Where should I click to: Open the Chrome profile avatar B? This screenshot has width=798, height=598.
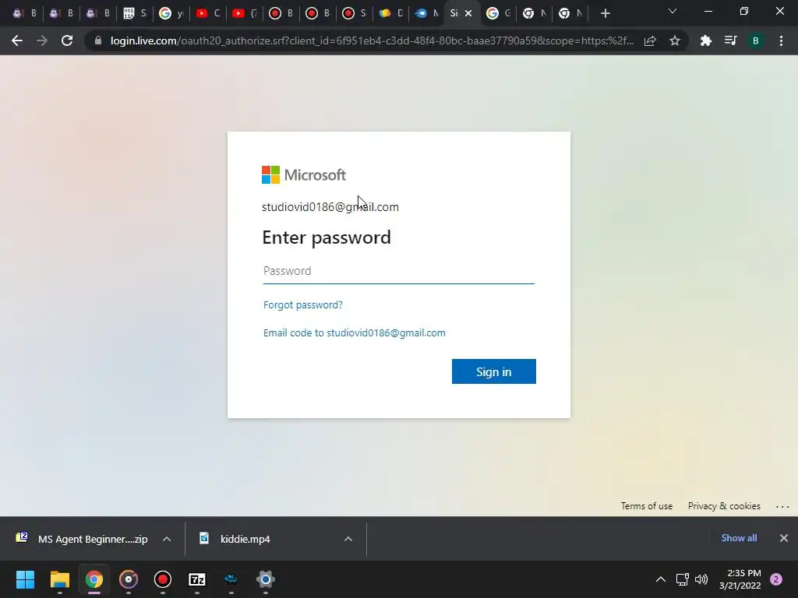(x=756, y=40)
